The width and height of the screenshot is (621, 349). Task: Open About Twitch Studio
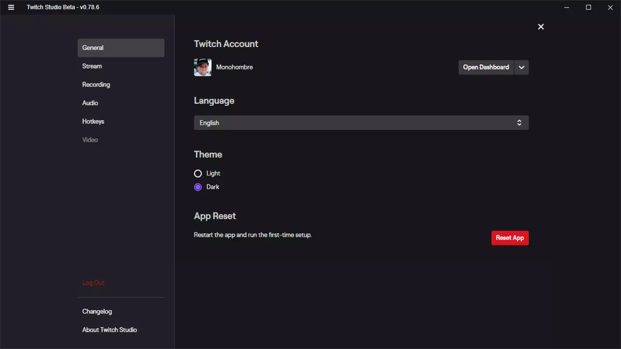[110, 330]
